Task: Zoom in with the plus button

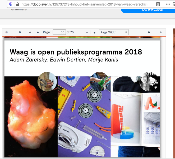Action: [94, 32]
